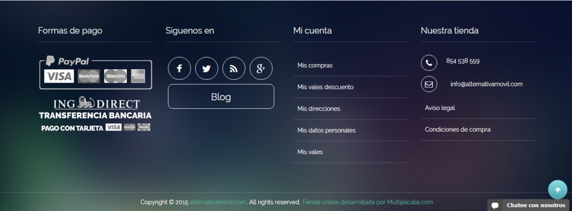The width and height of the screenshot is (572, 211).
Task: Open the Facebook social icon
Action: (179, 68)
